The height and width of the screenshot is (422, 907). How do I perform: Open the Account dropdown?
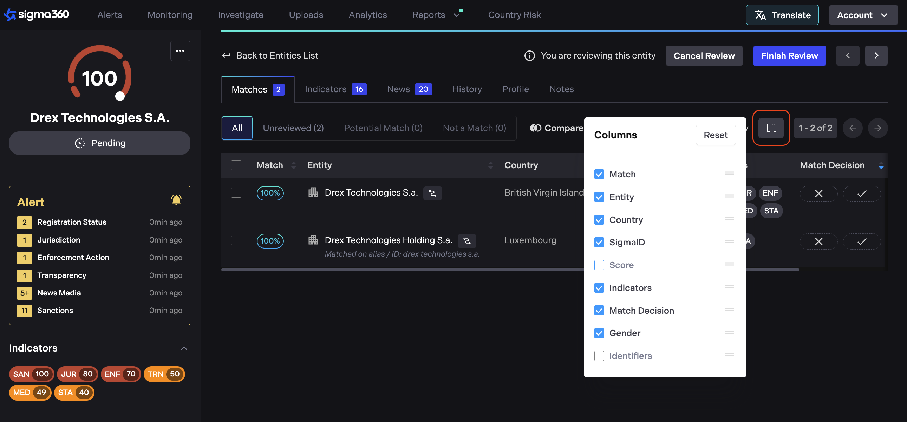[x=863, y=15]
